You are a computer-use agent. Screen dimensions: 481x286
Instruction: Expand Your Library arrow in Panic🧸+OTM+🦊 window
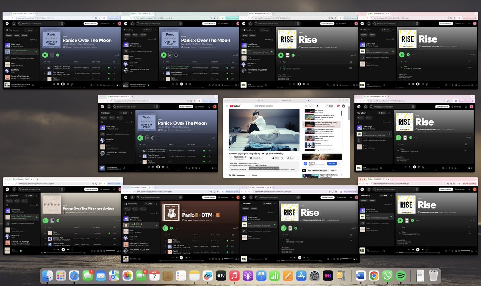156,204
